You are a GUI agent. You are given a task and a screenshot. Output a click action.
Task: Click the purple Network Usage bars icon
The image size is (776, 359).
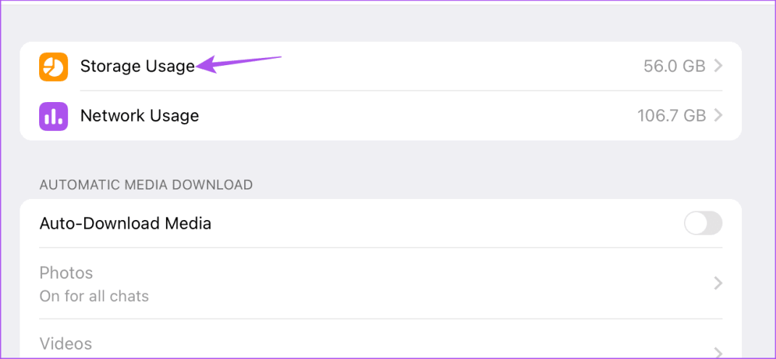pos(54,116)
